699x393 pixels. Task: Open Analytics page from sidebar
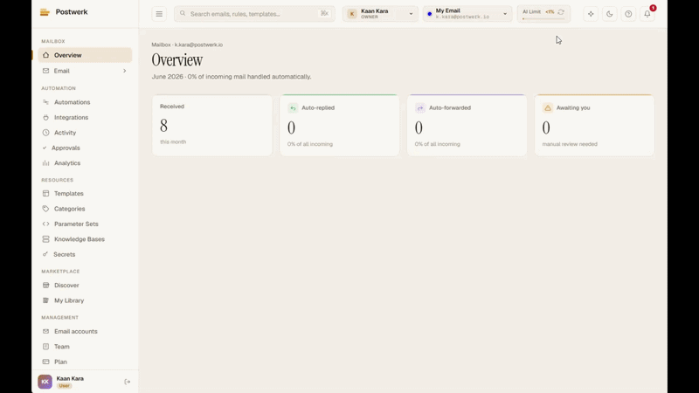[85, 163]
